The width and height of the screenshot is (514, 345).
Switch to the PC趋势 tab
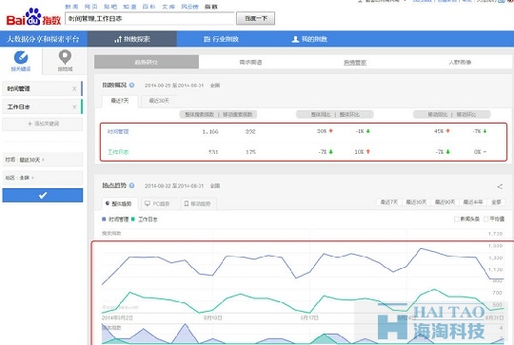[157, 203]
